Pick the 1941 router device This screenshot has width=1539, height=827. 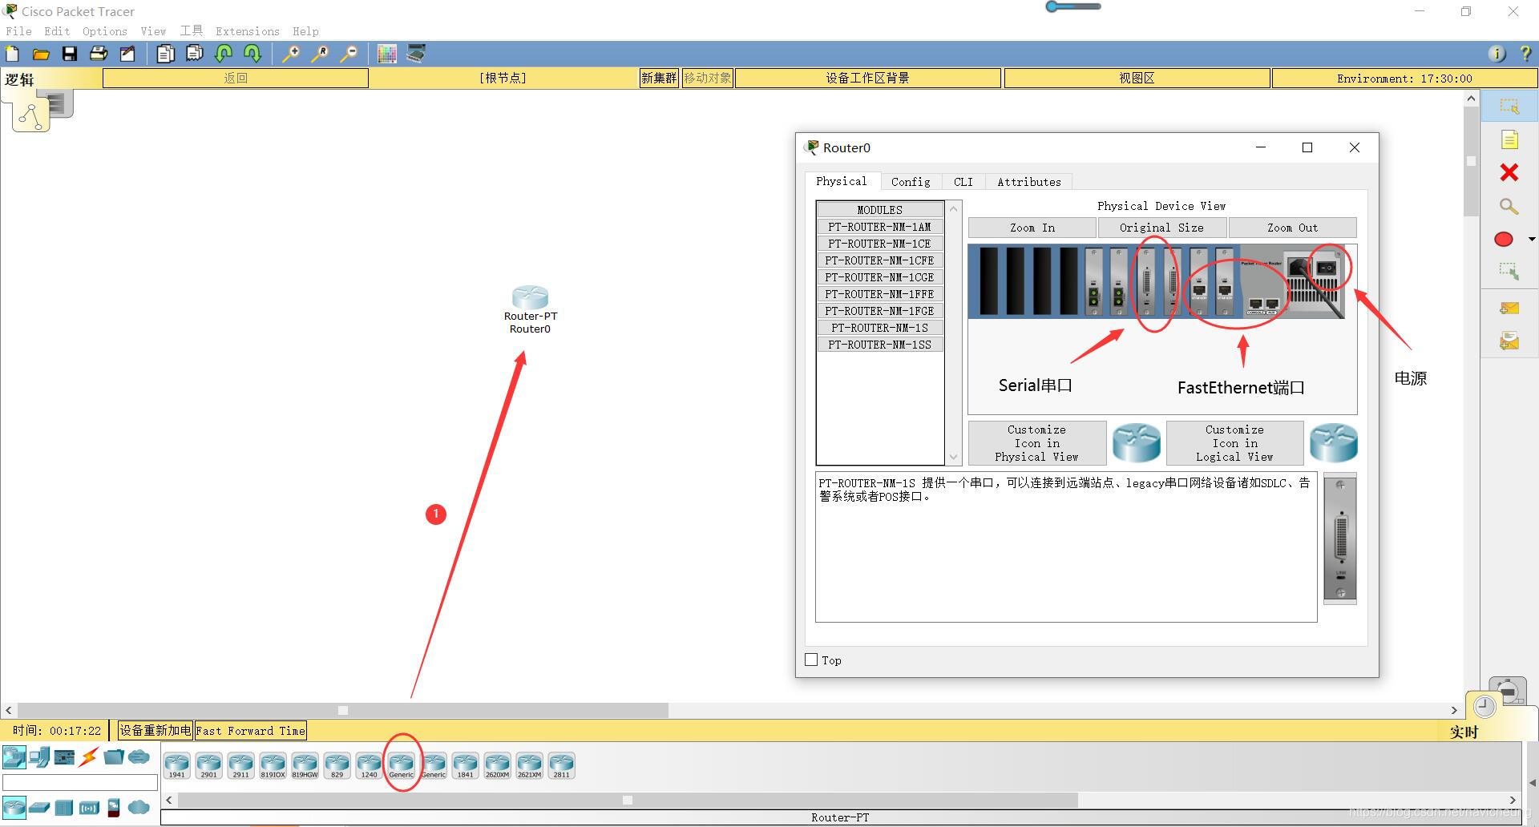coord(176,765)
